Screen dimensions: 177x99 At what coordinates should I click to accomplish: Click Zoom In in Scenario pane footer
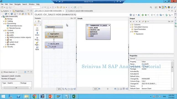pyautogui.click(x=66, y=89)
